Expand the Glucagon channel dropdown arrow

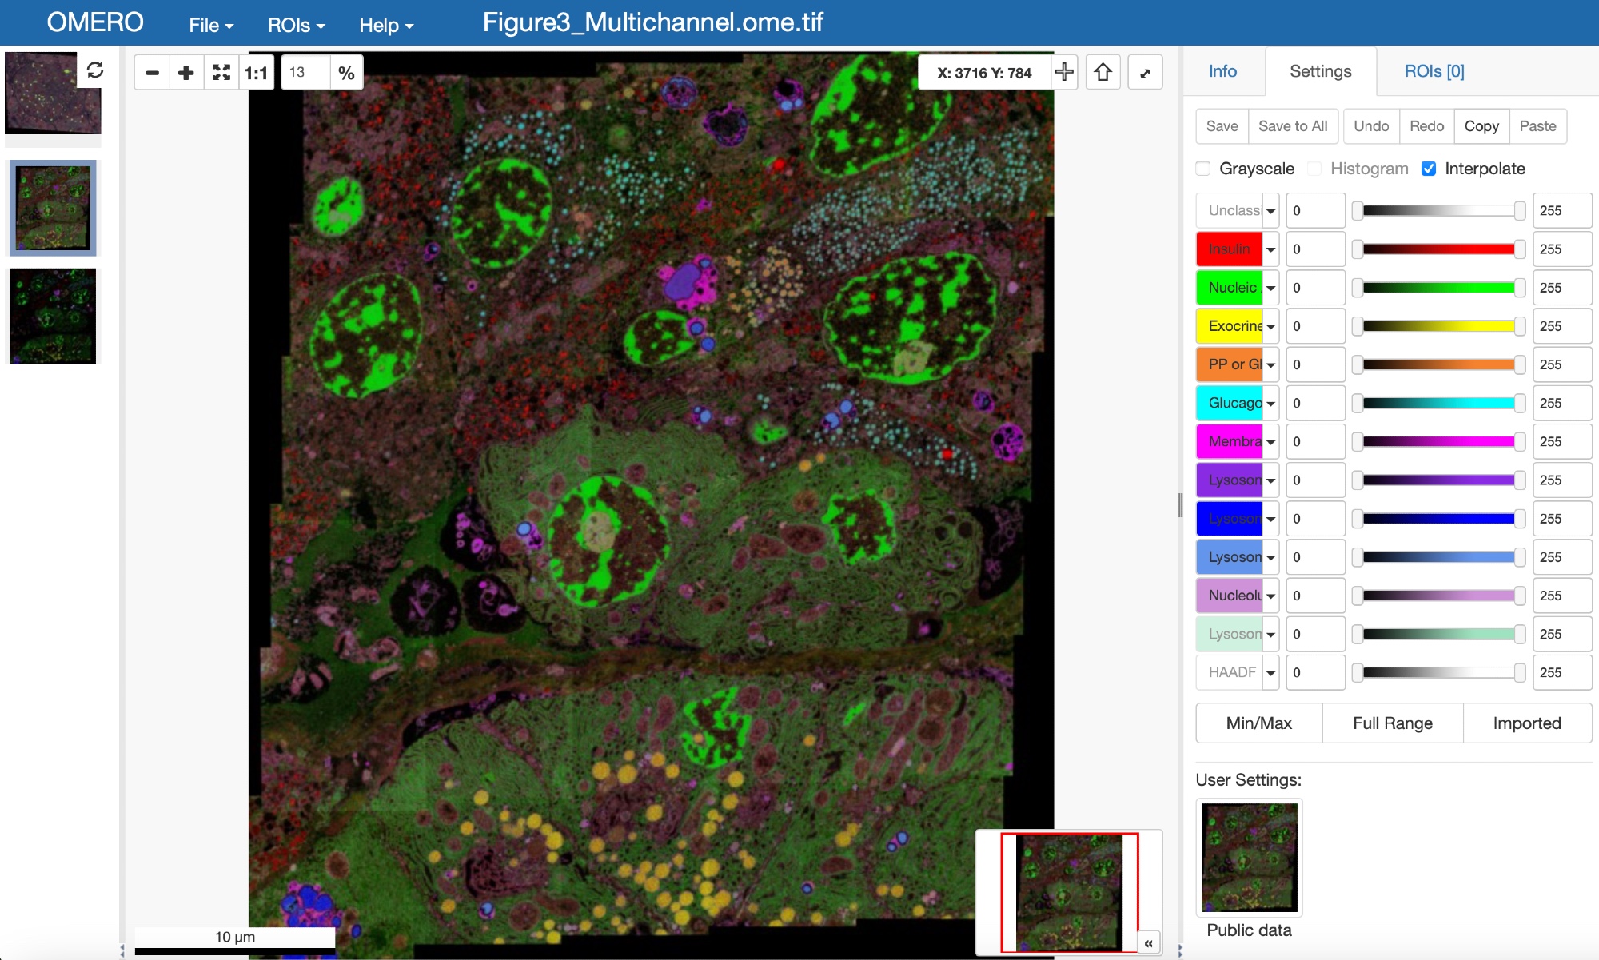pyautogui.click(x=1270, y=404)
